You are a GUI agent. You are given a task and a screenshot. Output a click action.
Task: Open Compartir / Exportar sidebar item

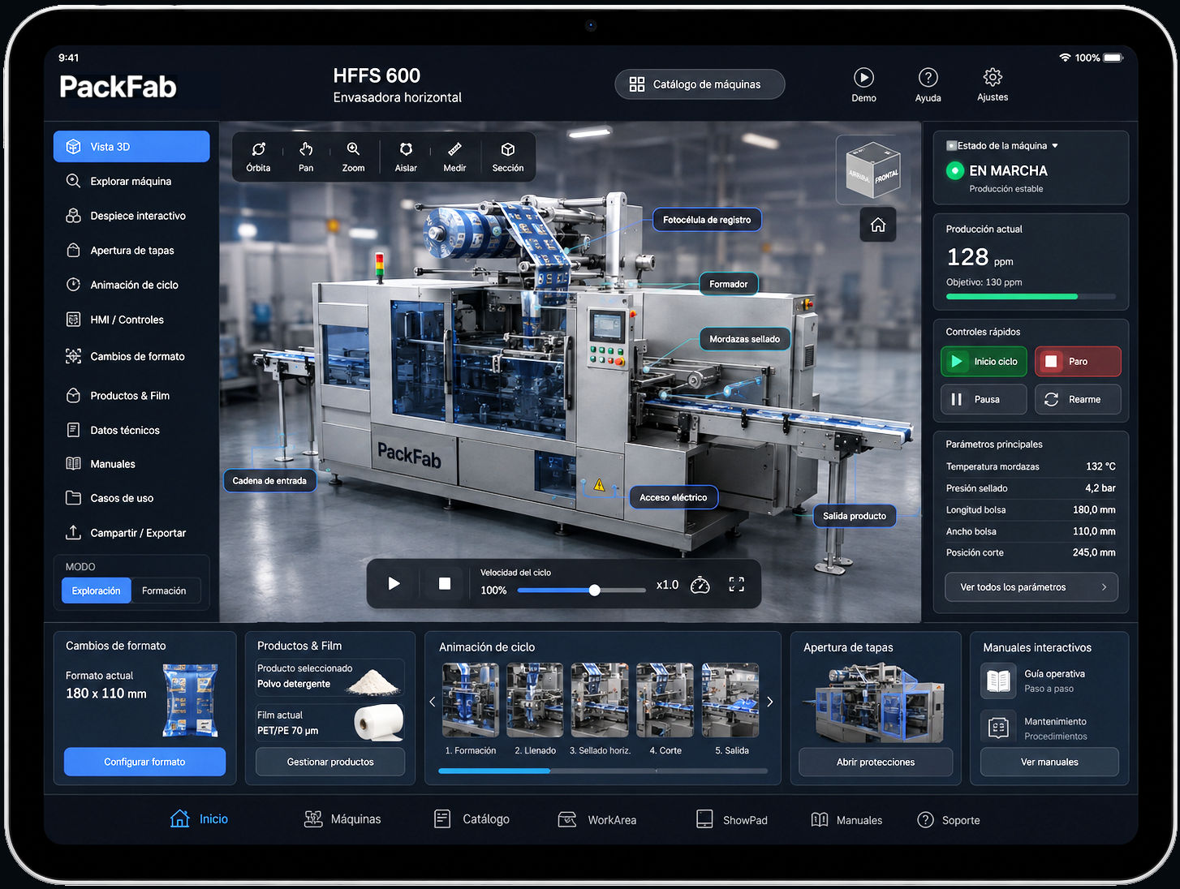(131, 533)
